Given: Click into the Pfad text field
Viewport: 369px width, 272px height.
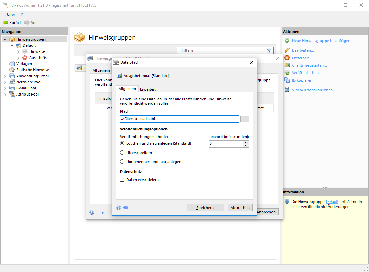Looking at the screenshot, I should pyautogui.click(x=179, y=119).
